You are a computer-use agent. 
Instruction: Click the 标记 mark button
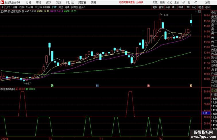tap(194, 7)
